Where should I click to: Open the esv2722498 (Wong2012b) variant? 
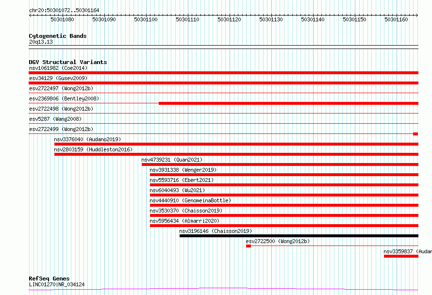(x=61, y=109)
